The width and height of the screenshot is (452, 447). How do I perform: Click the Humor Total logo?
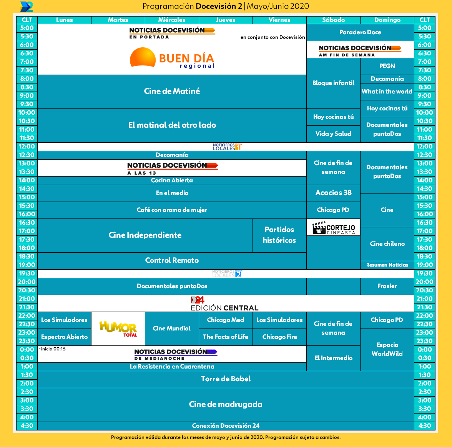pyautogui.click(x=118, y=329)
